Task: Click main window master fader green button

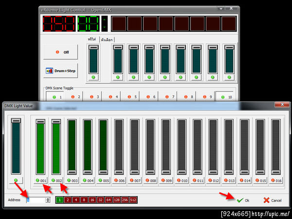Action: pyautogui.click(x=93, y=77)
